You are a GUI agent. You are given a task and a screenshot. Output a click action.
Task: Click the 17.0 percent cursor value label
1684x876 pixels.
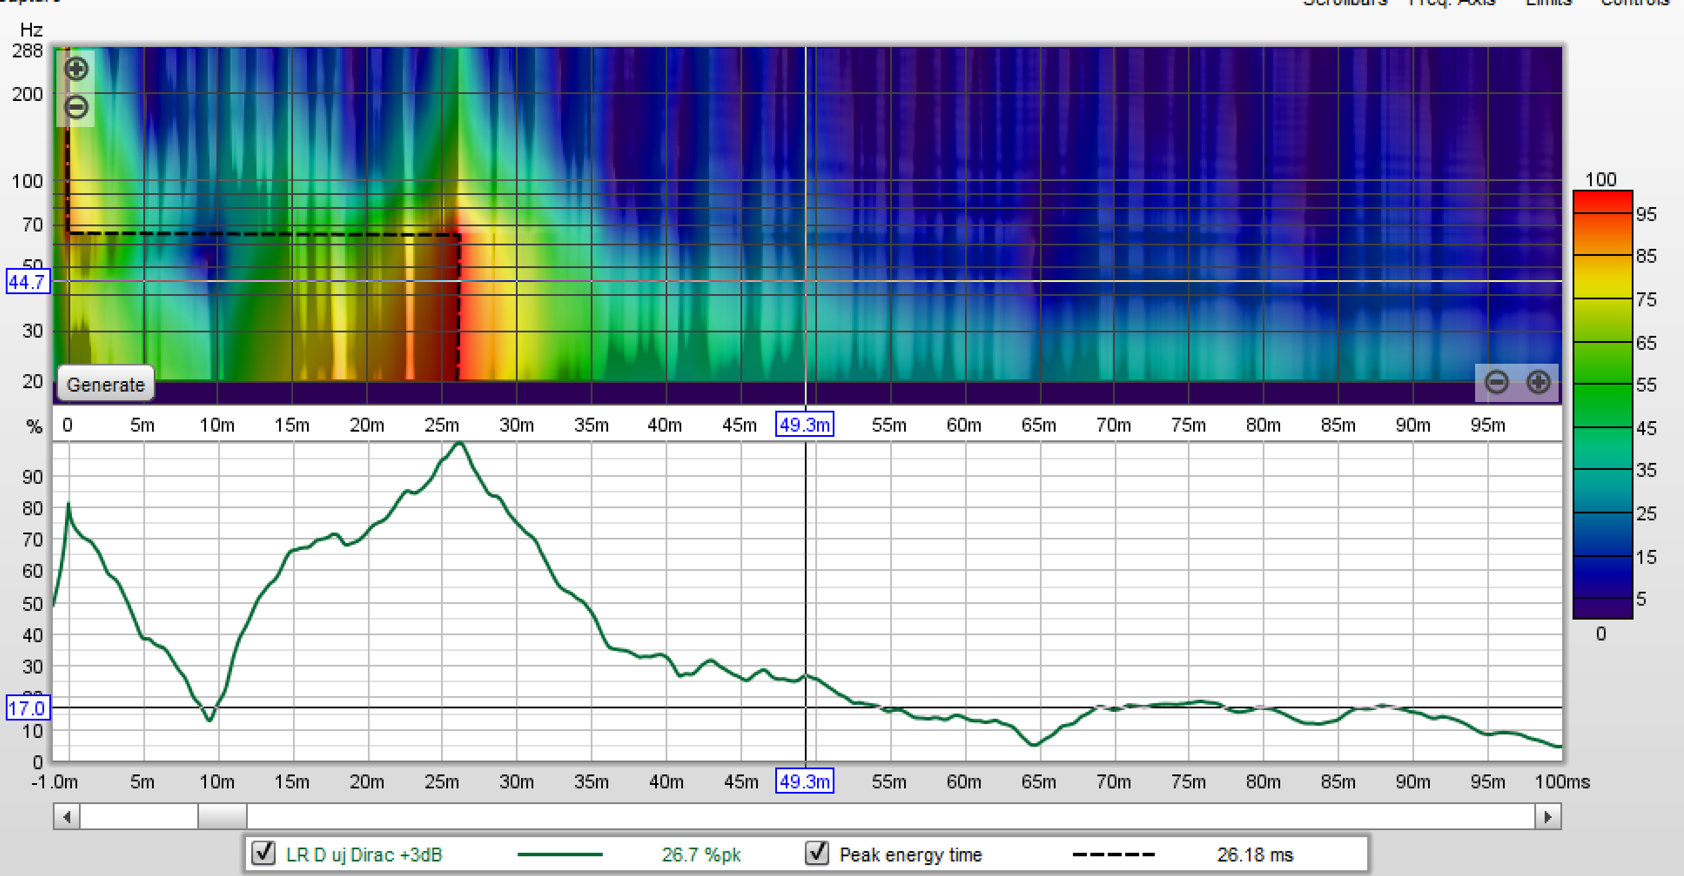pos(27,708)
